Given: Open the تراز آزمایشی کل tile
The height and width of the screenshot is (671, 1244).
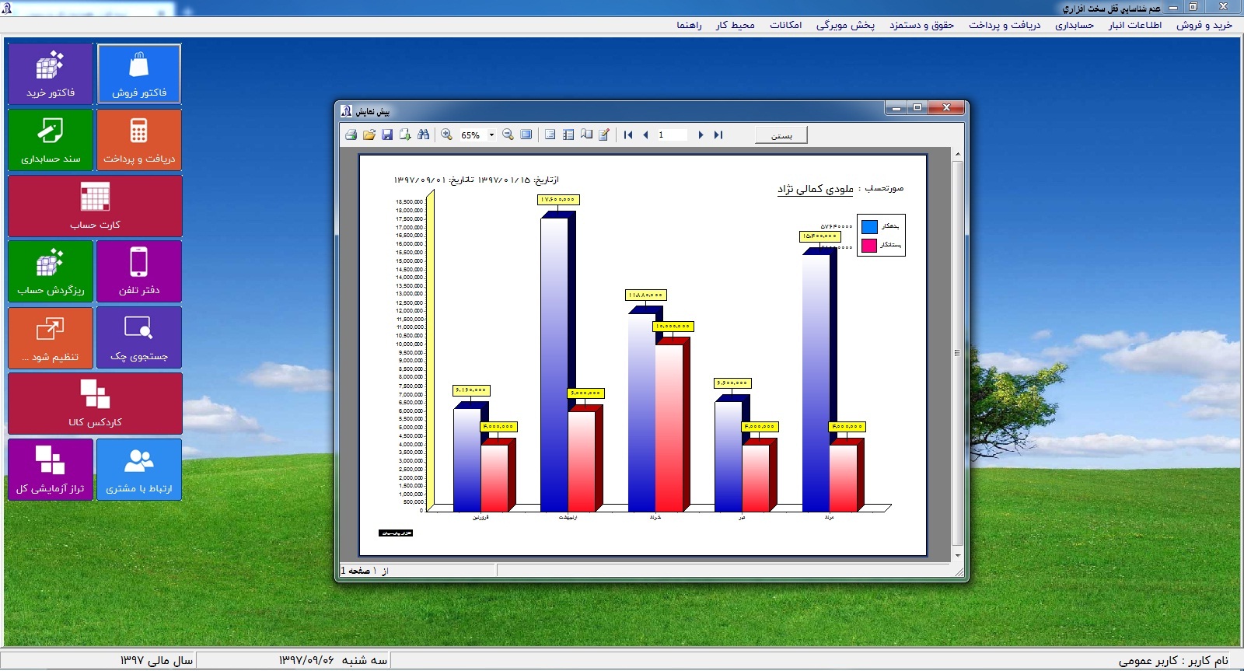Looking at the screenshot, I should [51, 470].
